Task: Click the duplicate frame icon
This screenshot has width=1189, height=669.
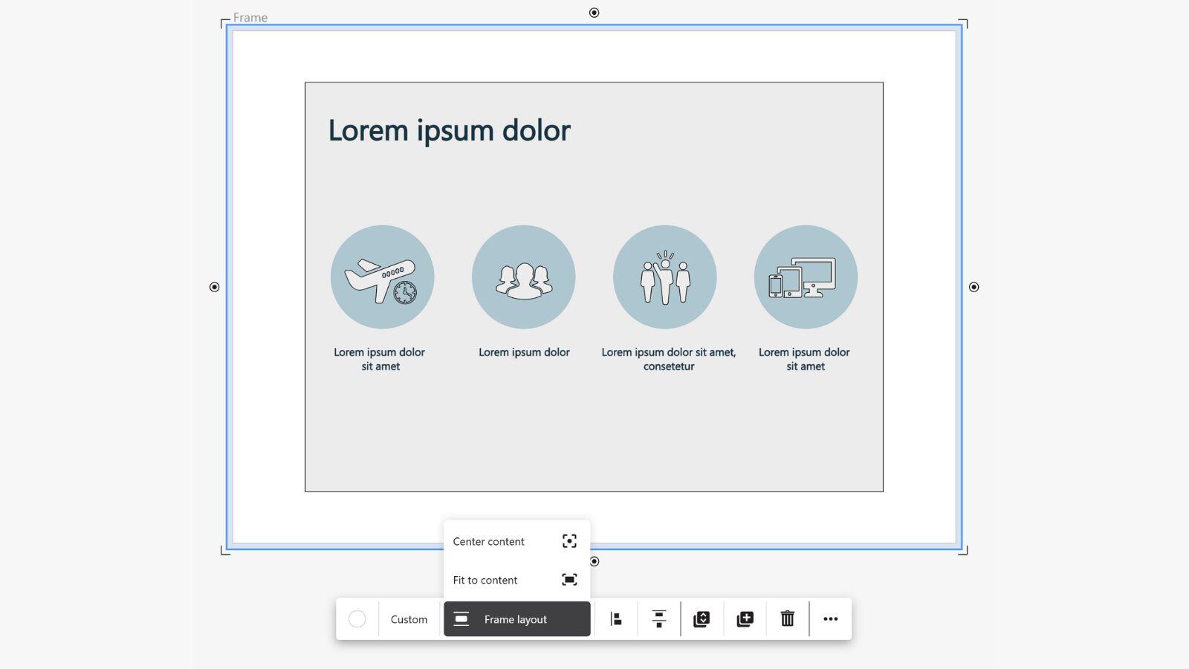Action: 745,619
